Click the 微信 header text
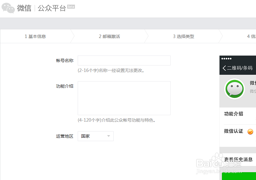256x180 pixels. (24, 8)
